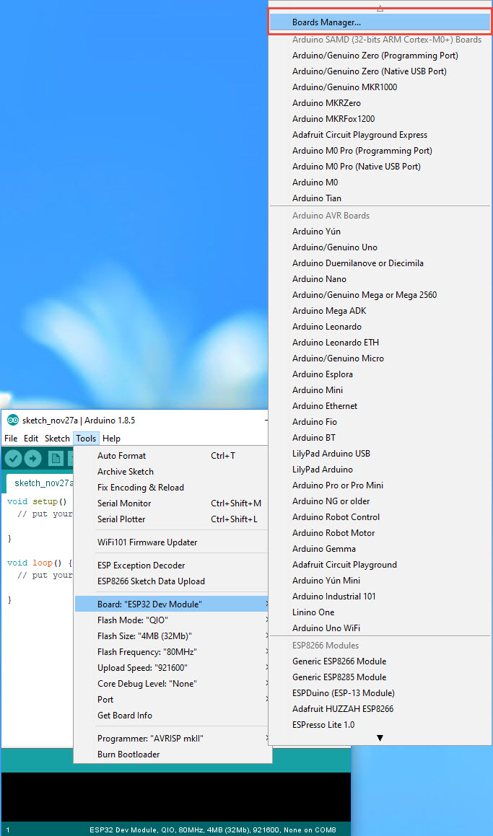Pick LilyPad Arduino USB board
The image size is (493, 836).
[x=380, y=454]
